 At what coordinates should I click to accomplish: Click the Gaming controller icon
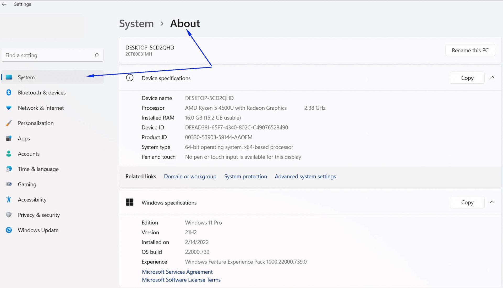[9, 184]
